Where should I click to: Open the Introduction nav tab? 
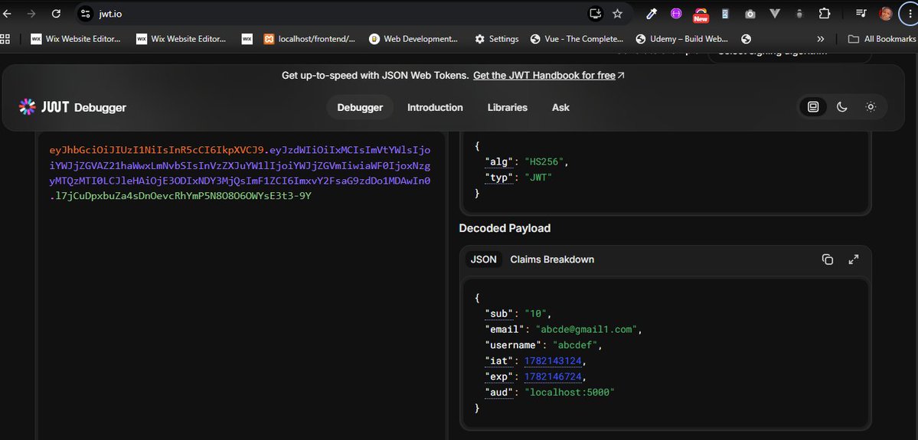point(435,108)
